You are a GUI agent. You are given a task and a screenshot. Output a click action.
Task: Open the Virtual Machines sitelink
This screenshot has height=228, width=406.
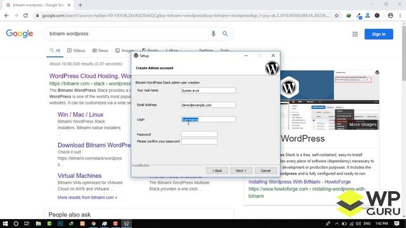[x=79, y=176]
